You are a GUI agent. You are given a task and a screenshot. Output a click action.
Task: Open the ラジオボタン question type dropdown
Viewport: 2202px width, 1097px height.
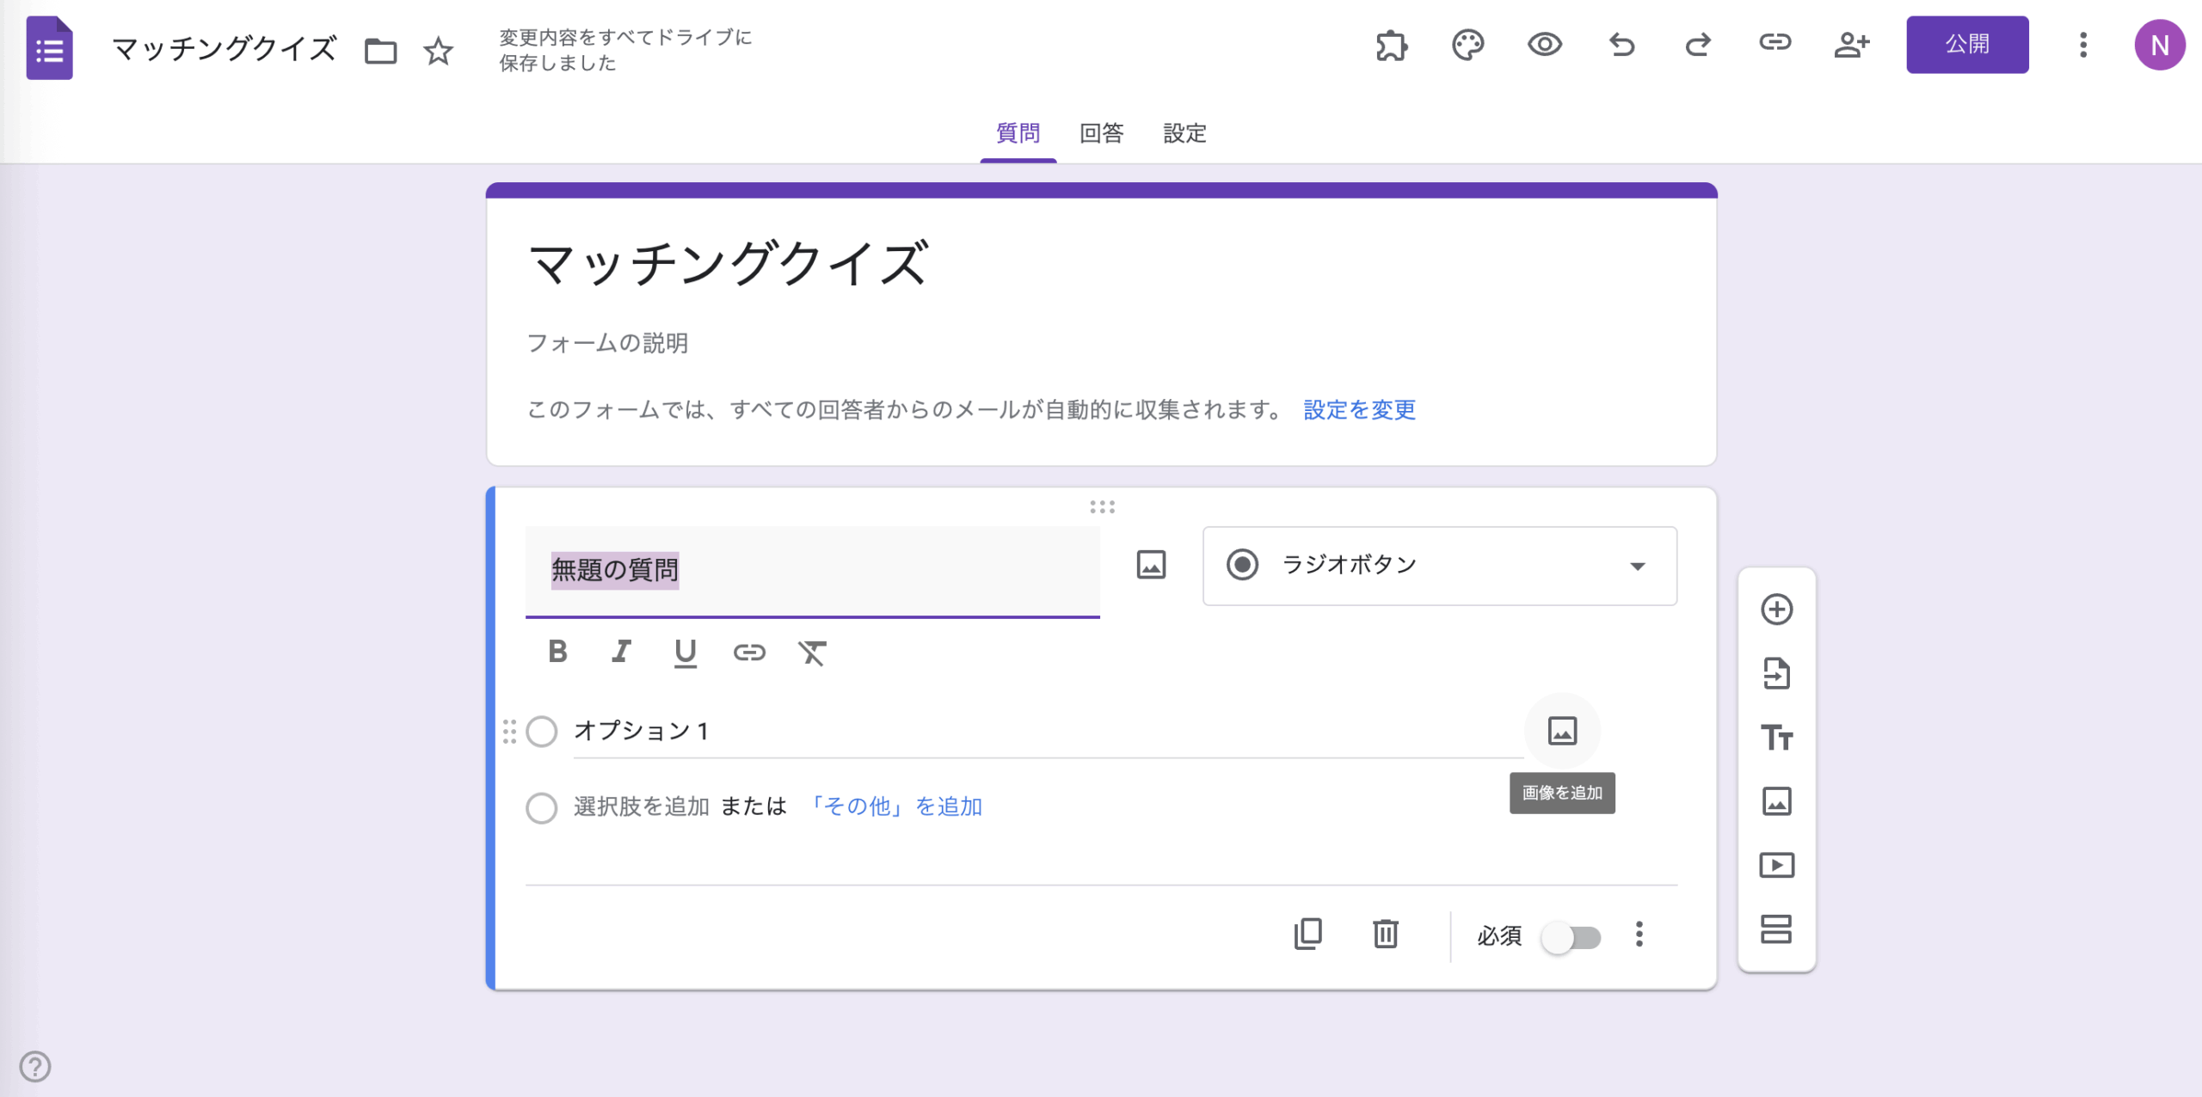click(x=1439, y=566)
